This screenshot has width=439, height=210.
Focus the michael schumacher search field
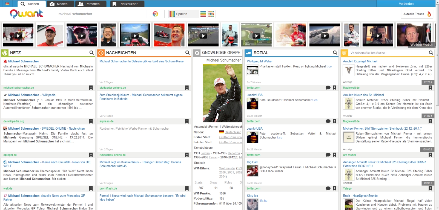(101, 14)
